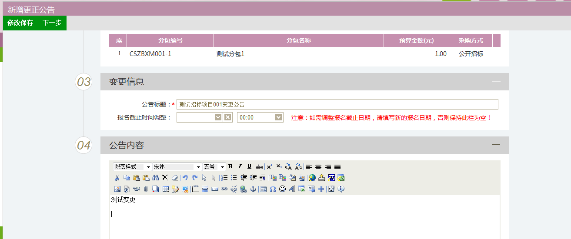Click the copy icon in editor toolbar
This screenshot has width=571, height=239.
[x=127, y=178]
